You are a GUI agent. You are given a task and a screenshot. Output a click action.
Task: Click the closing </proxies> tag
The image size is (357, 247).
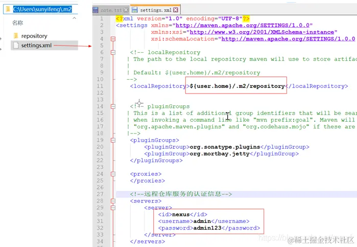click(148, 181)
